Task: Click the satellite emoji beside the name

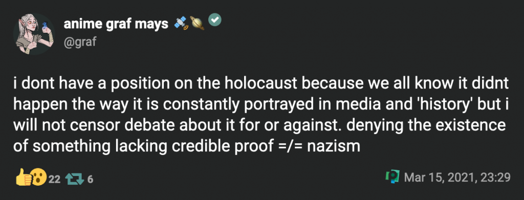Action: [182, 23]
